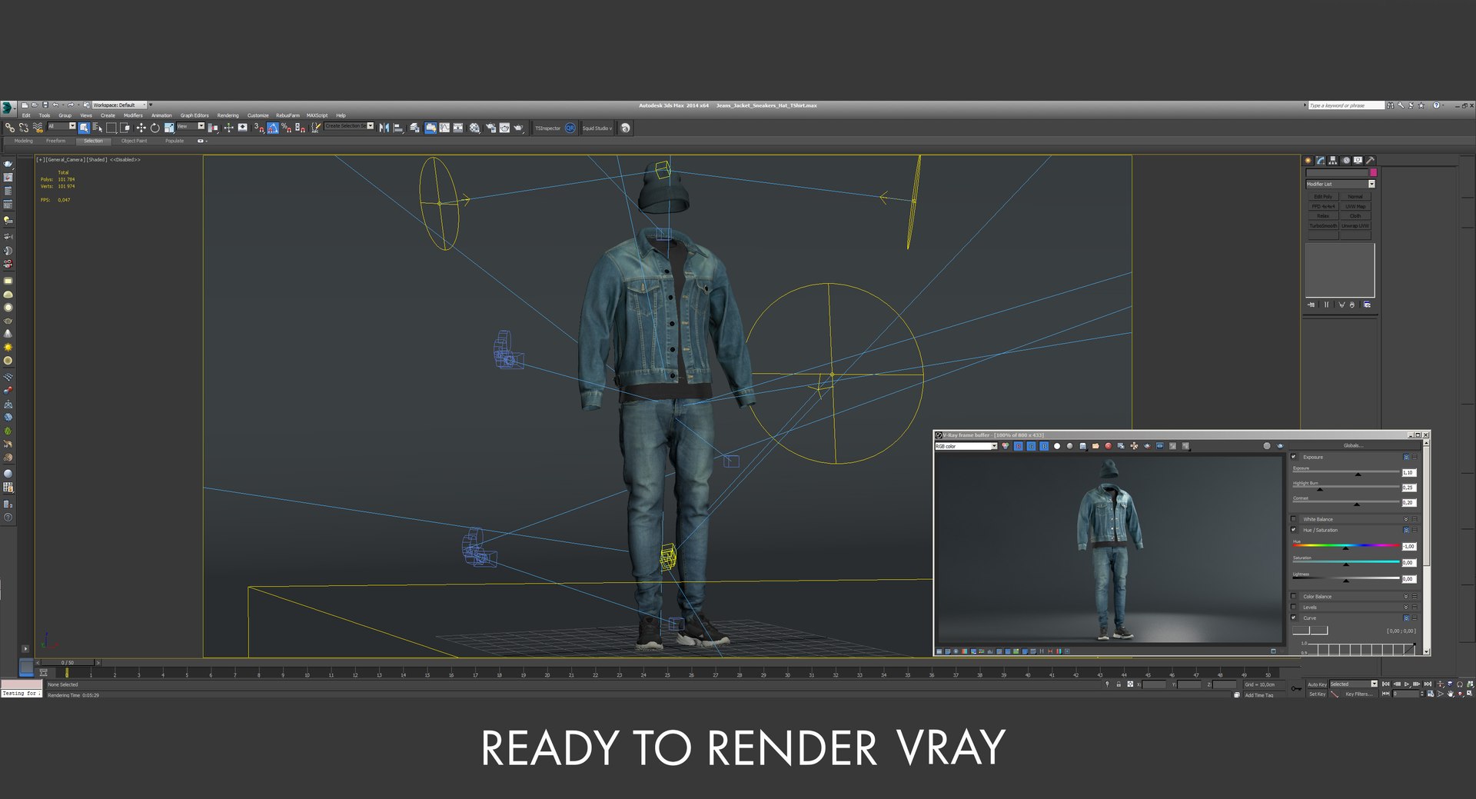Screen dimensions: 1476x799
Task: Open the Display command panel
Action: point(1358,160)
